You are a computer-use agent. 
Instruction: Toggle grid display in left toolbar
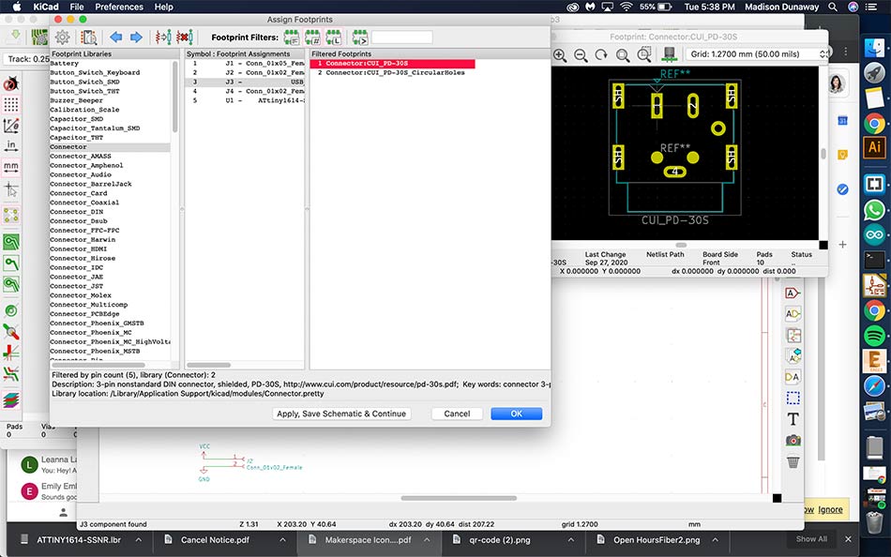11,105
